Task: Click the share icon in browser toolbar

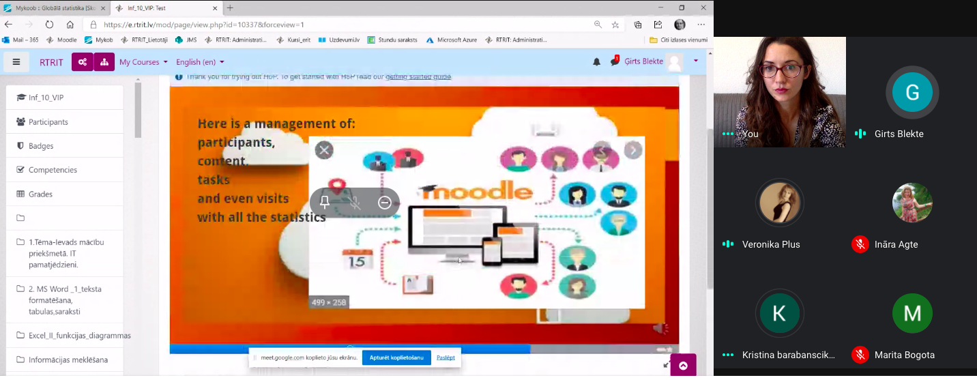Action: [x=658, y=24]
